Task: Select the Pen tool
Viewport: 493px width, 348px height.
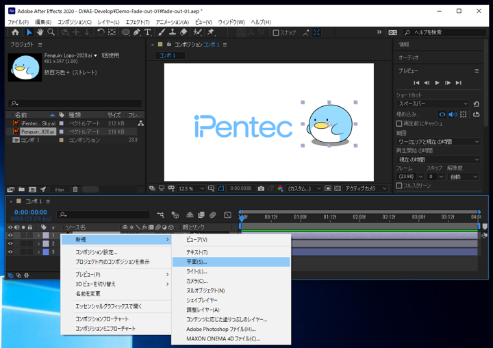Action: [136, 32]
